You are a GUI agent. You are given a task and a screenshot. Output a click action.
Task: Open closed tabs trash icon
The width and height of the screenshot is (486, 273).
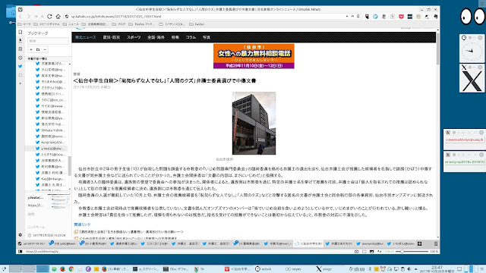click(436, 244)
